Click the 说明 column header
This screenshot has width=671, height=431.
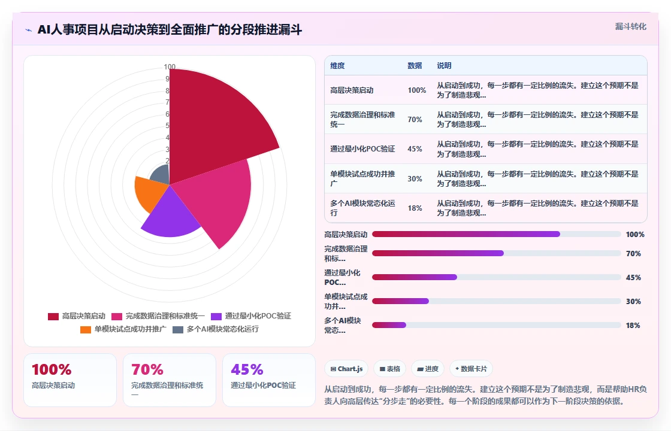(x=444, y=66)
